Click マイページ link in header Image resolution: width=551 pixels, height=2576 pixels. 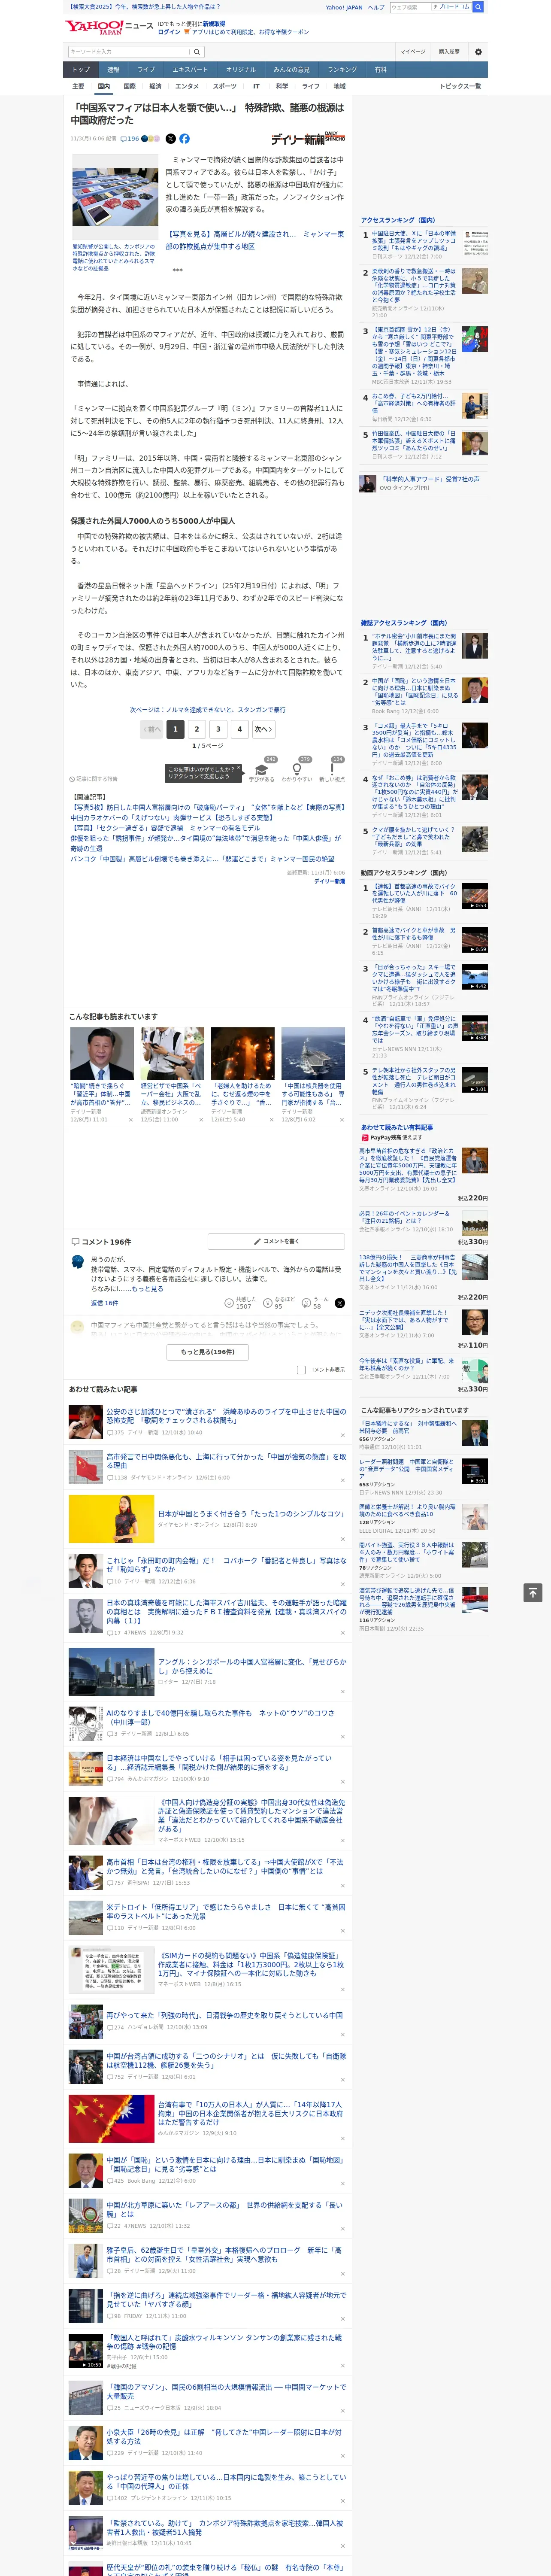click(412, 51)
